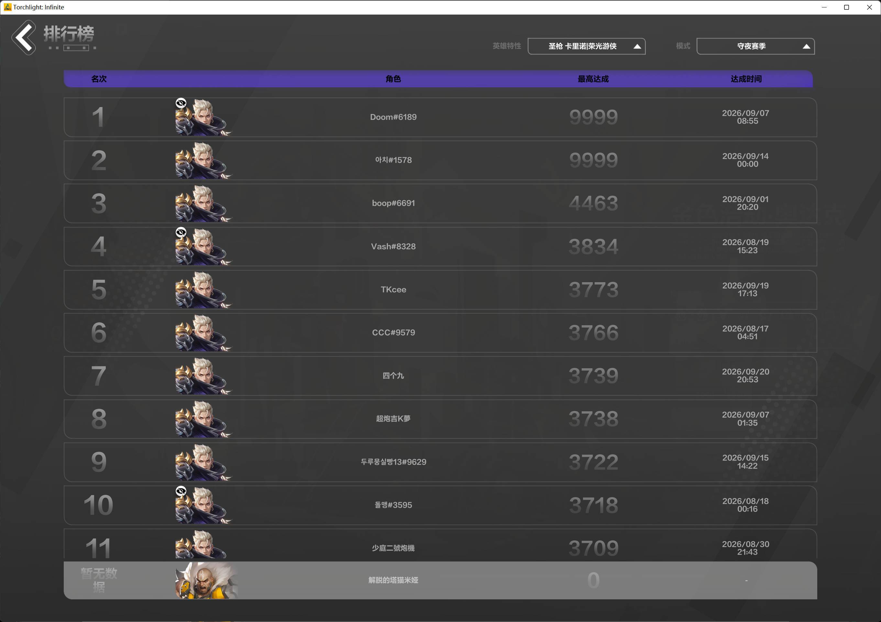
Task: Click 超炮吉K夢's score 3738
Action: pos(594,419)
